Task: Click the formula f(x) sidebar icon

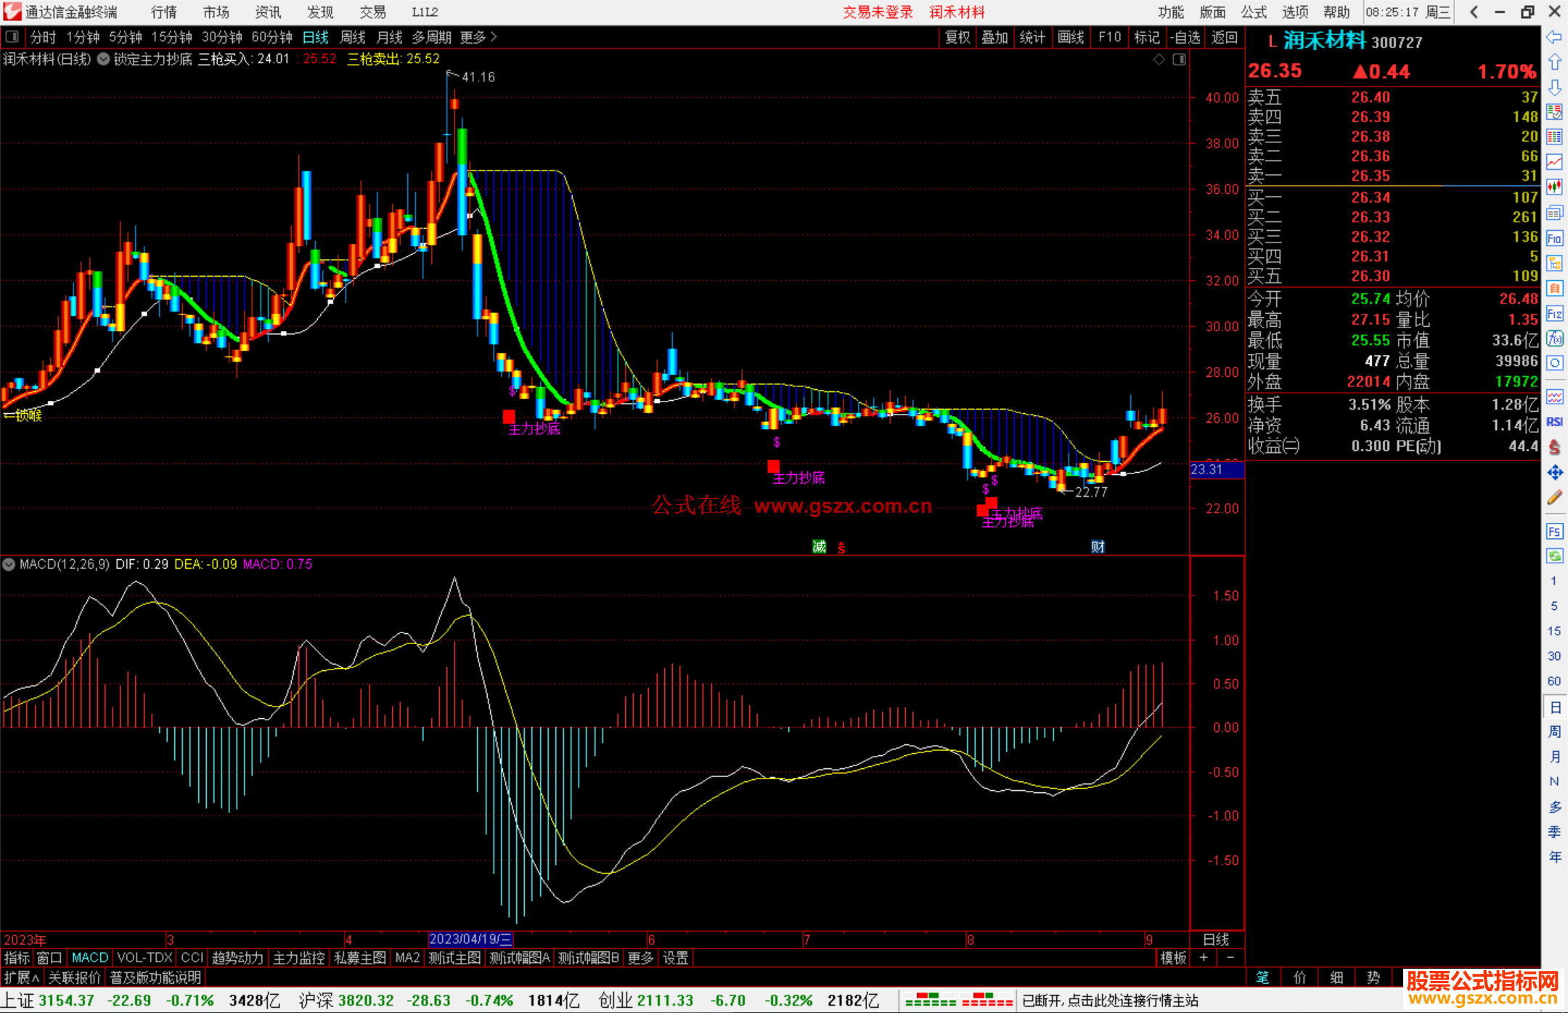Action: pos(1554,338)
